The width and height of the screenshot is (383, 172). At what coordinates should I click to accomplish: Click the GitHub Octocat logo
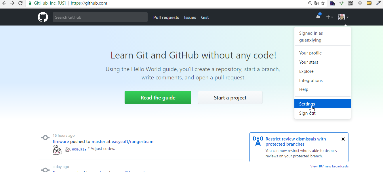click(x=43, y=17)
